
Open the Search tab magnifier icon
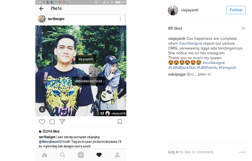(x=63, y=155)
